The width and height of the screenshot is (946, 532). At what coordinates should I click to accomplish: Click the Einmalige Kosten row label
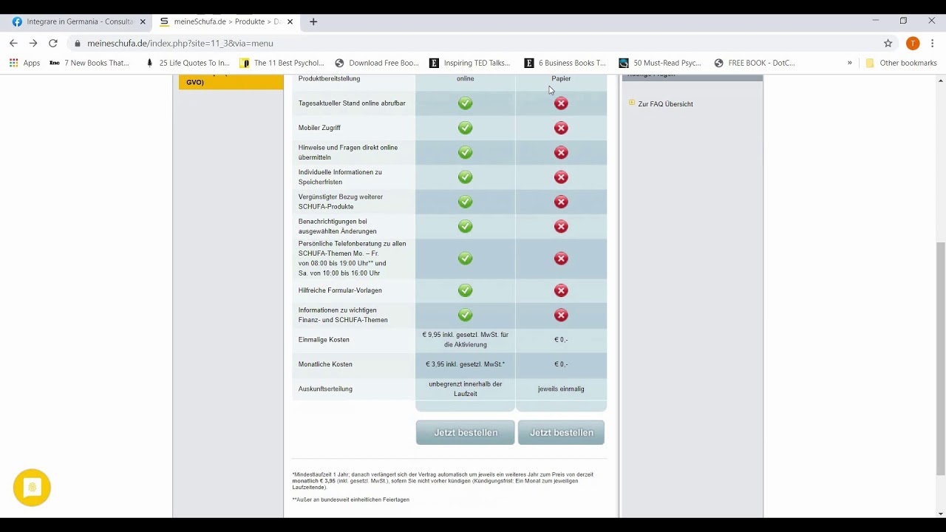324,340
